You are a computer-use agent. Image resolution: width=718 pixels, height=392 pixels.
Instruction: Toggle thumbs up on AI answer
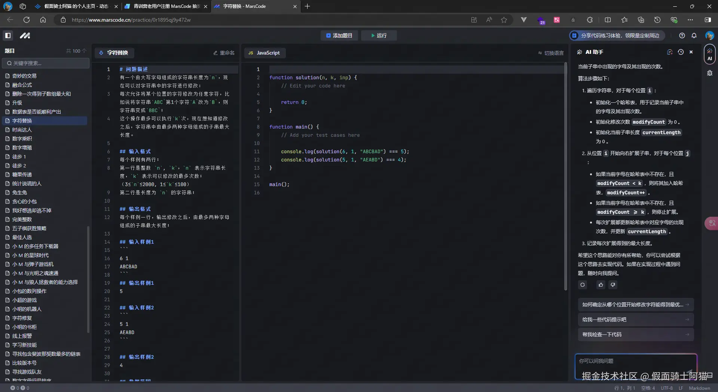pos(601,285)
